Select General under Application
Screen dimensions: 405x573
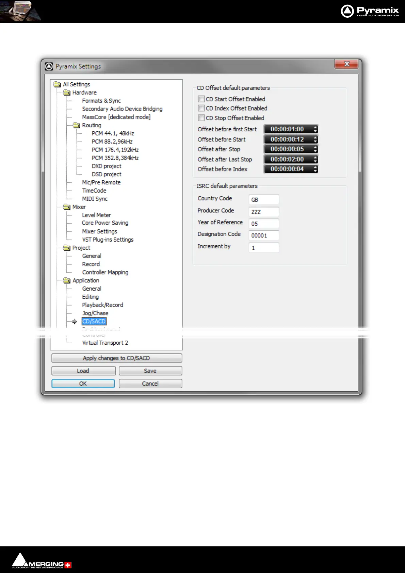92,289
